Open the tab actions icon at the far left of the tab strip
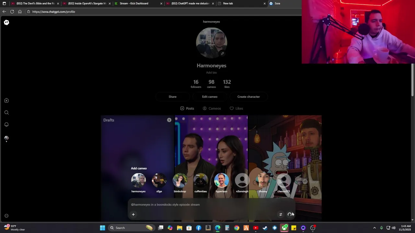415x233 pixels. point(4,4)
